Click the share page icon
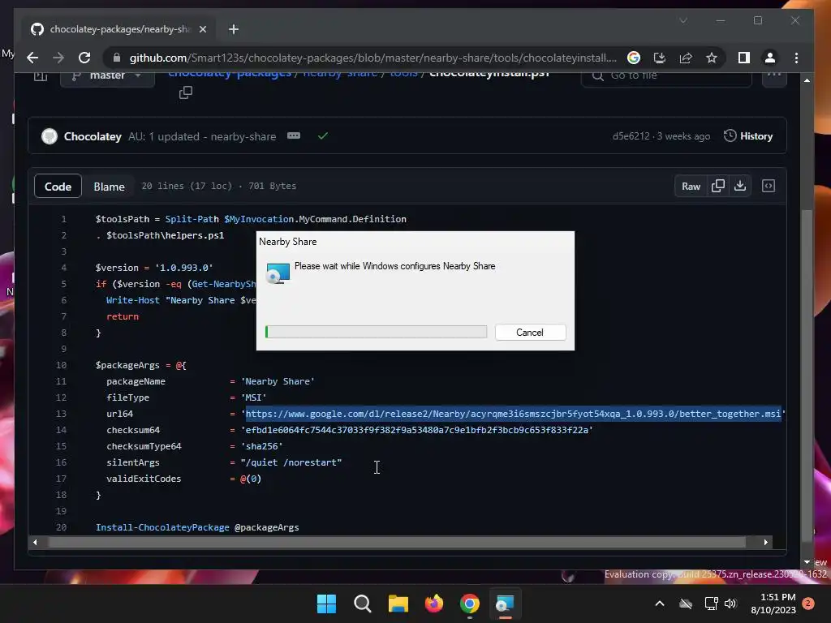This screenshot has width=831, height=623. point(685,58)
